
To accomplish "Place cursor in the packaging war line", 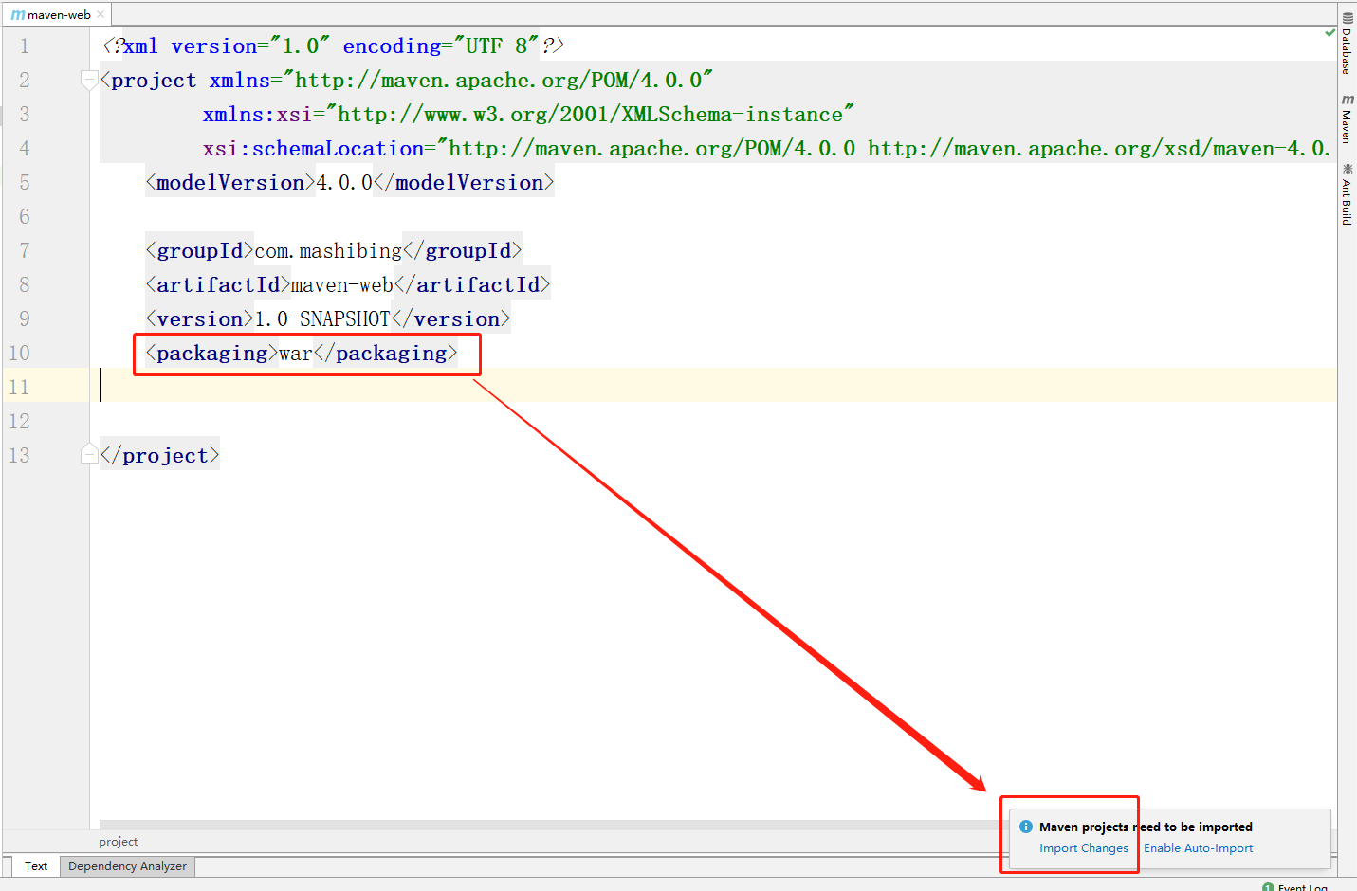I will 295,354.
